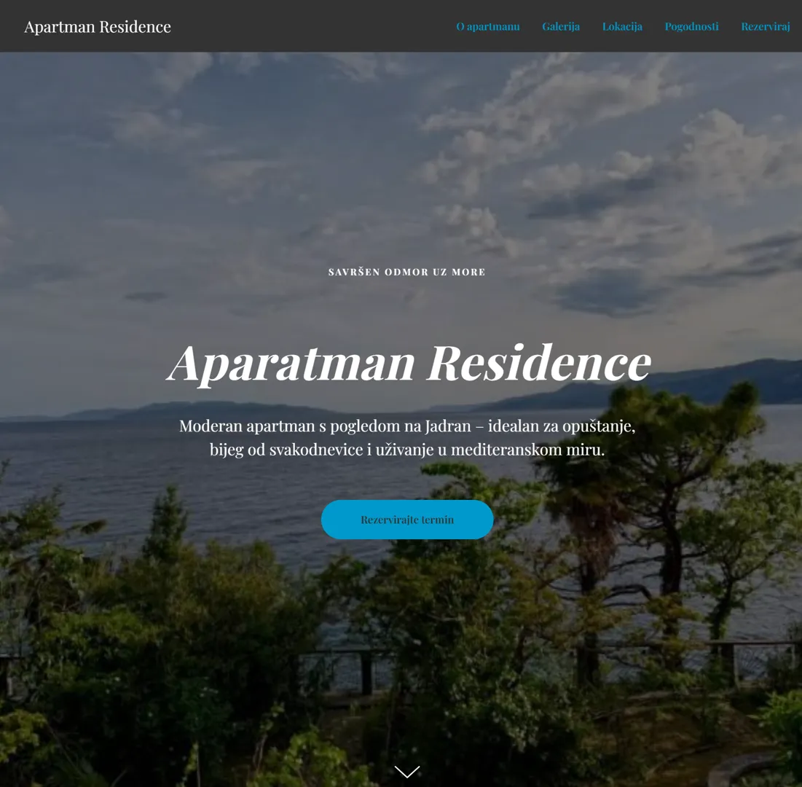
Task: Click the word Aparatman in the hero heading
Action: tap(291, 364)
